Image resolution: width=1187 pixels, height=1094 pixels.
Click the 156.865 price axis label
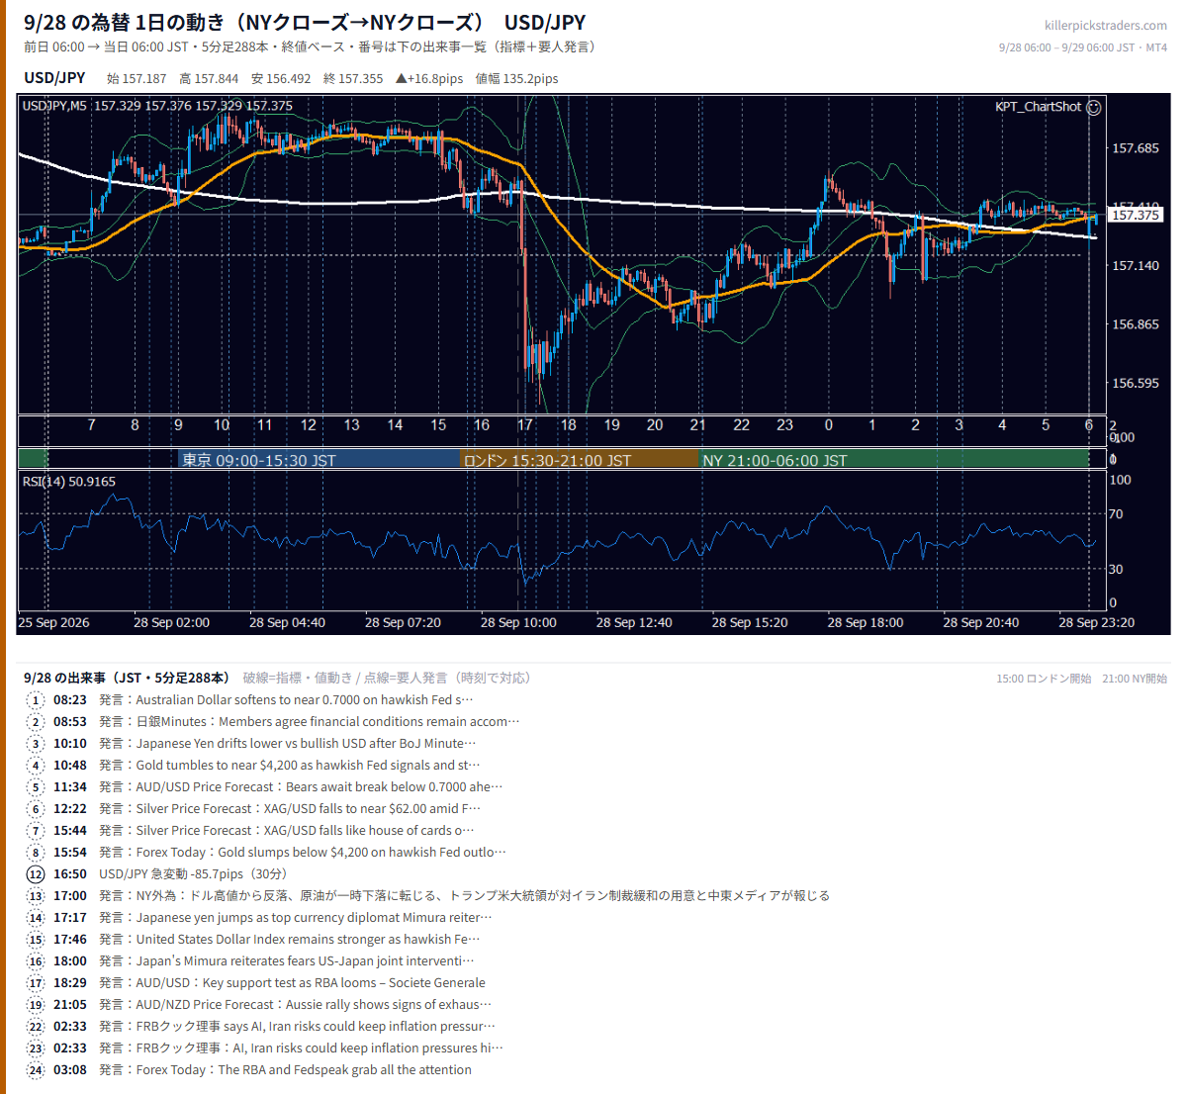(x=1136, y=324)
